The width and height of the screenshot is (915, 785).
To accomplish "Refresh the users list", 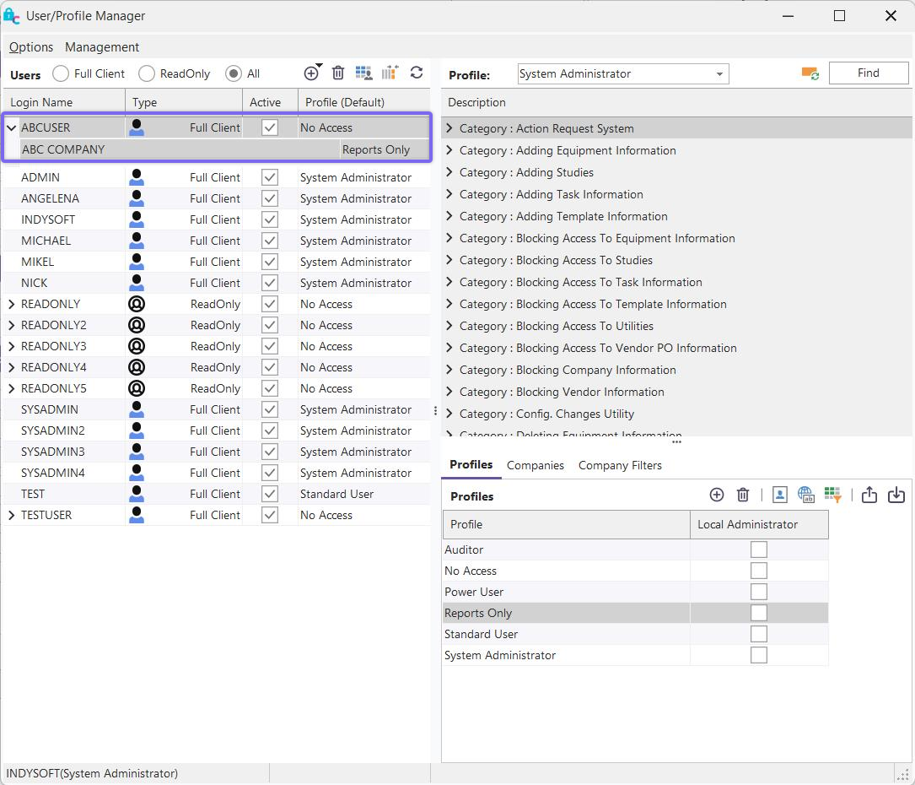I will tap(417, 73).
